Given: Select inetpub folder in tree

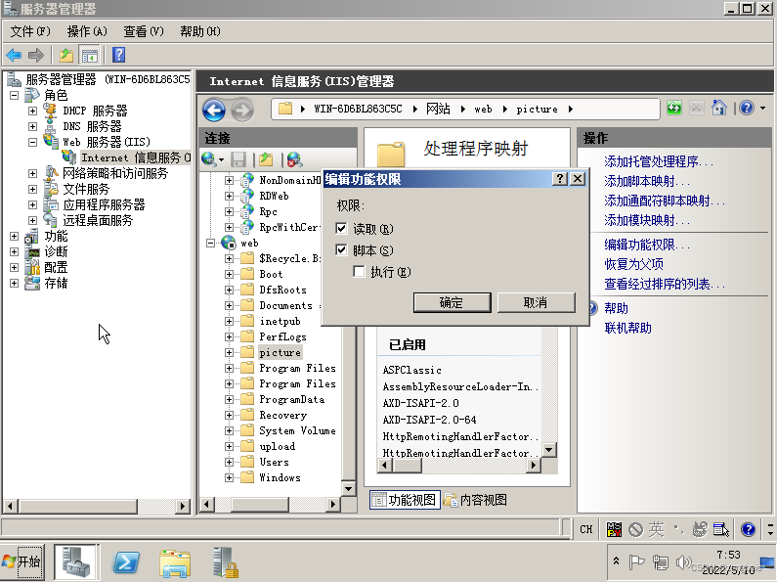Looking at the screenshot, I should pos(280,321).
